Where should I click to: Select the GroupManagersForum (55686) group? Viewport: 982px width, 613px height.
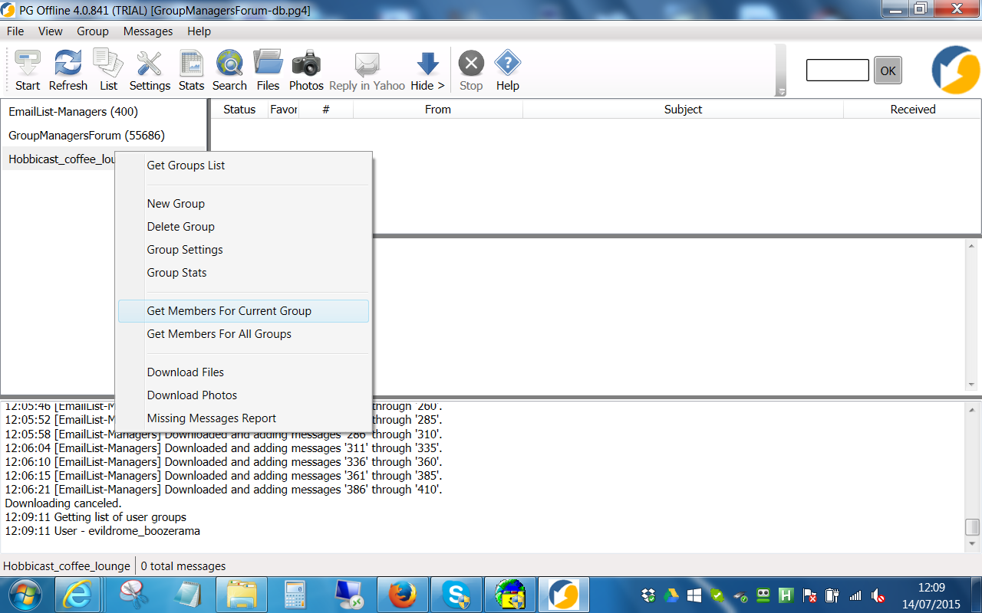(x=104, y=136)
